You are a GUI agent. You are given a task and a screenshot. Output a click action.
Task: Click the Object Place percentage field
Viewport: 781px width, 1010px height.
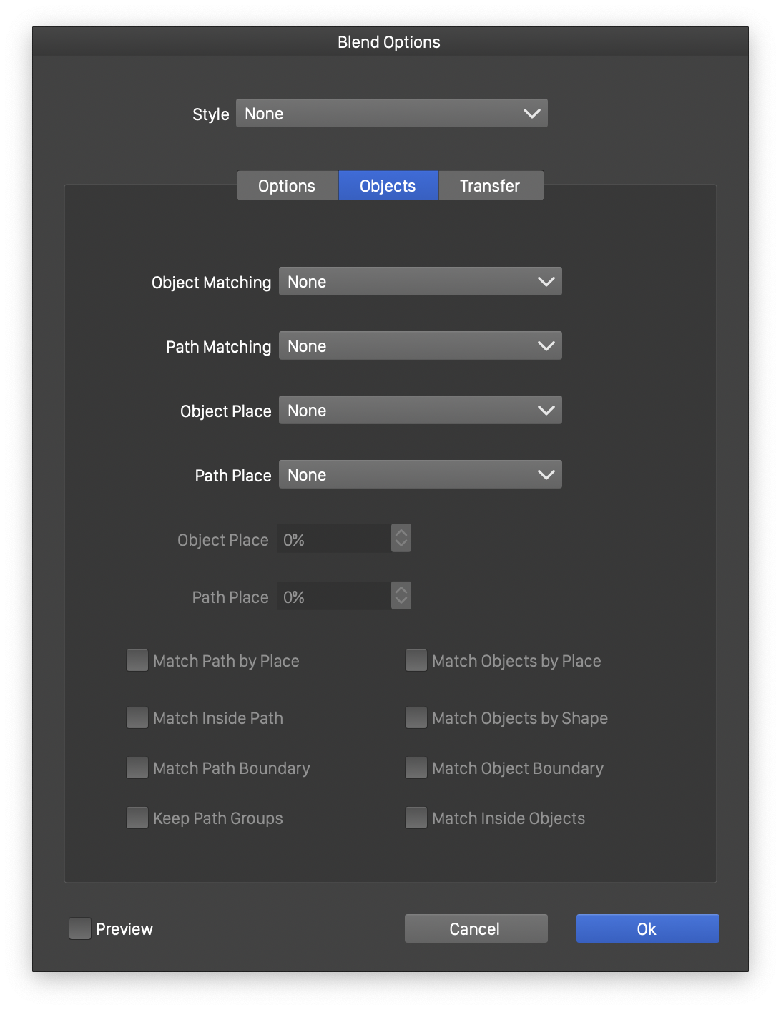coord(334,539)
